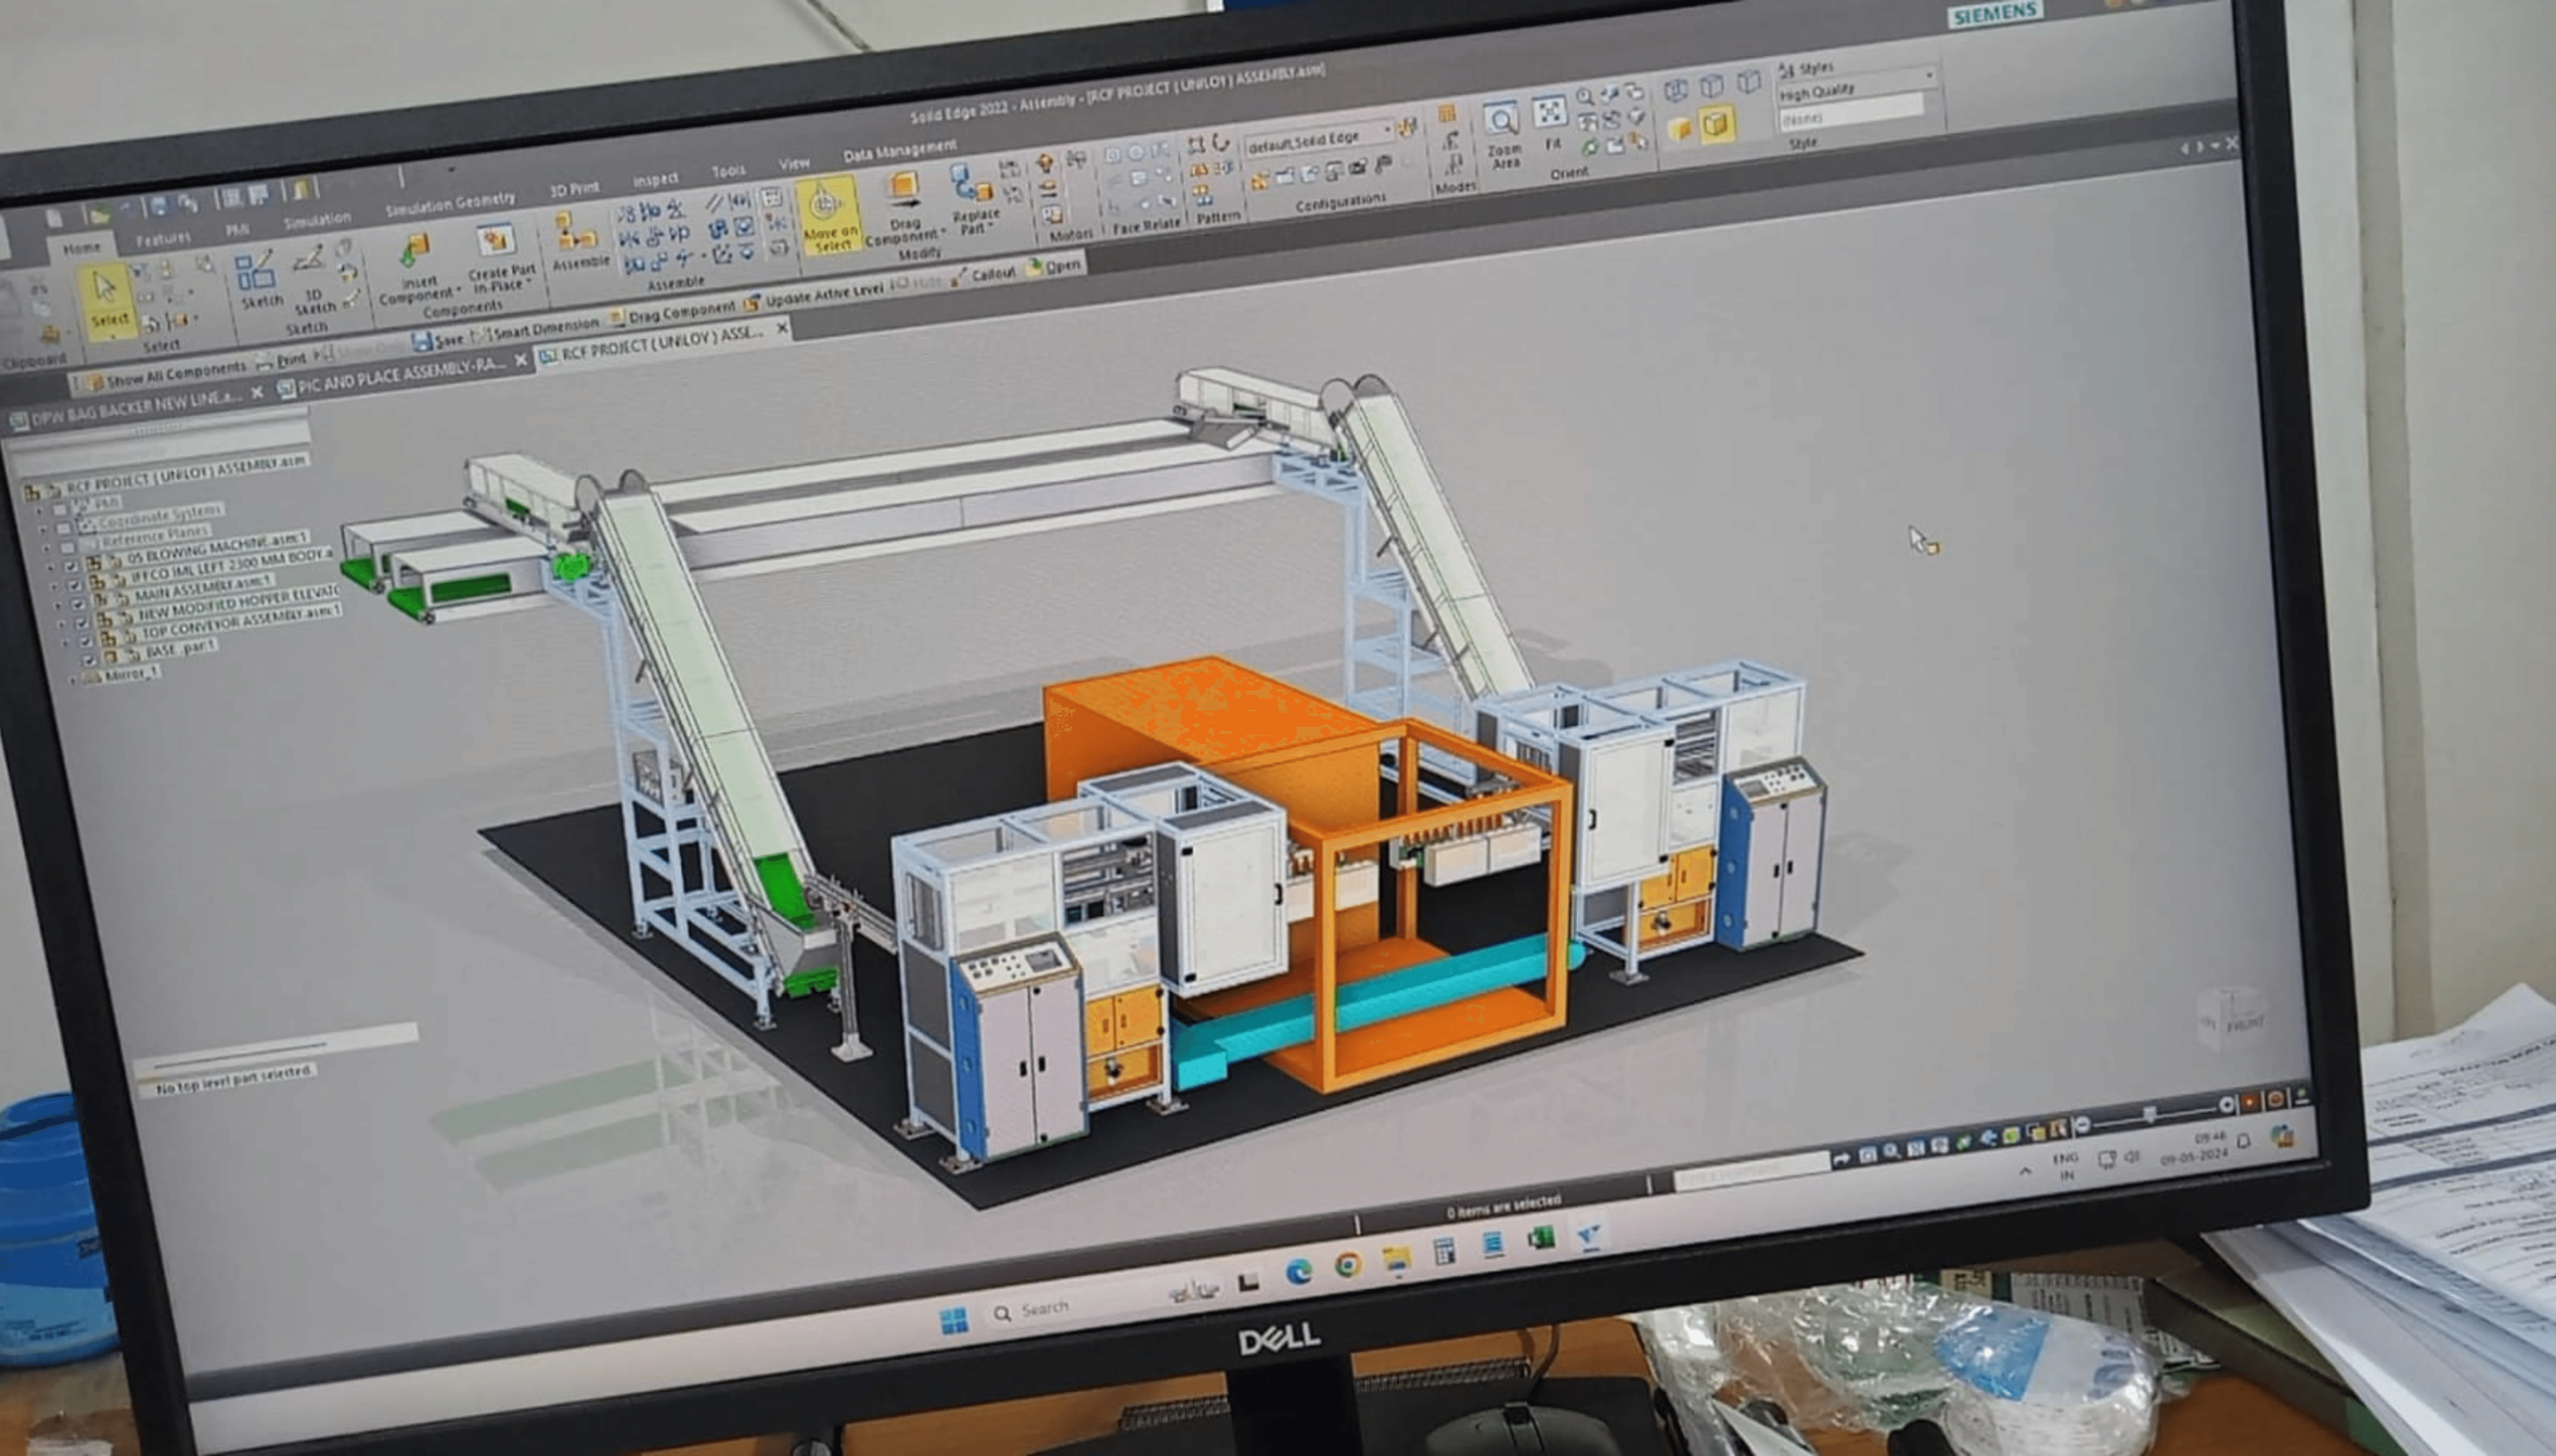Open the High Quality view style dropdown
This screenshot has height=1456, width=2556.
tap(1929, 76)
